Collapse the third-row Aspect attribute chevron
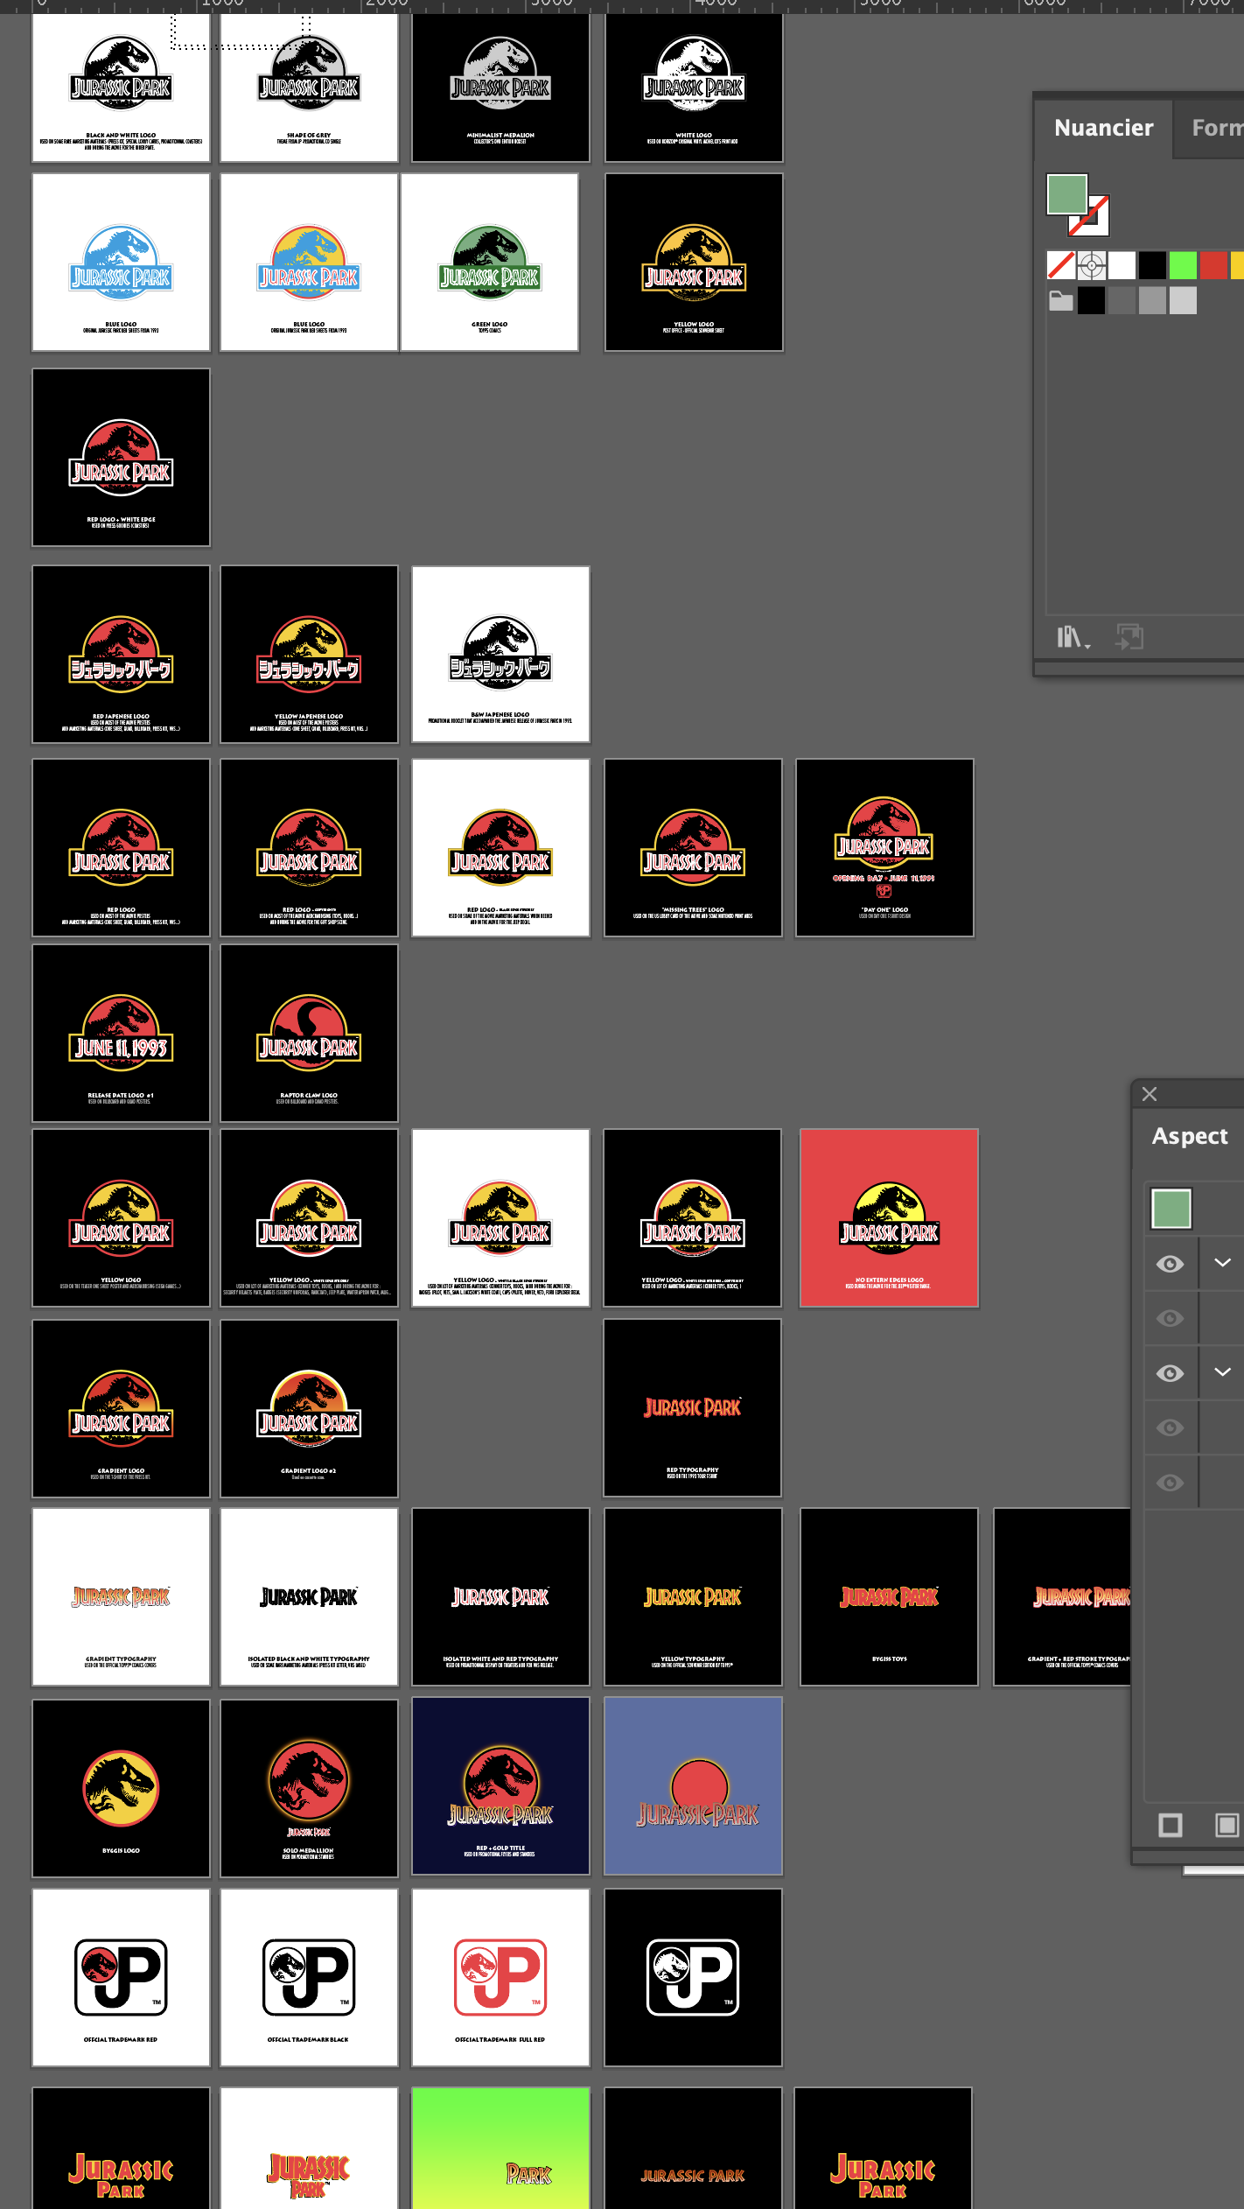This screenshot has width=1244, height=2209. click(1222, 1371)
